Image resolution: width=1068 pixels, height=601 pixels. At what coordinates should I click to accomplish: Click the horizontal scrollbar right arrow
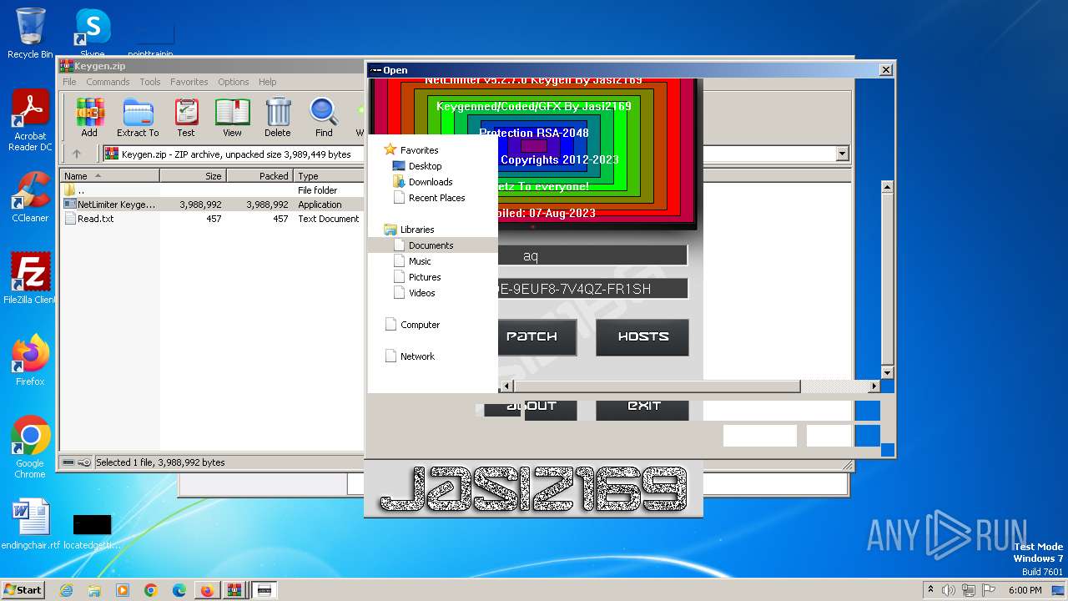coord(874,386)
